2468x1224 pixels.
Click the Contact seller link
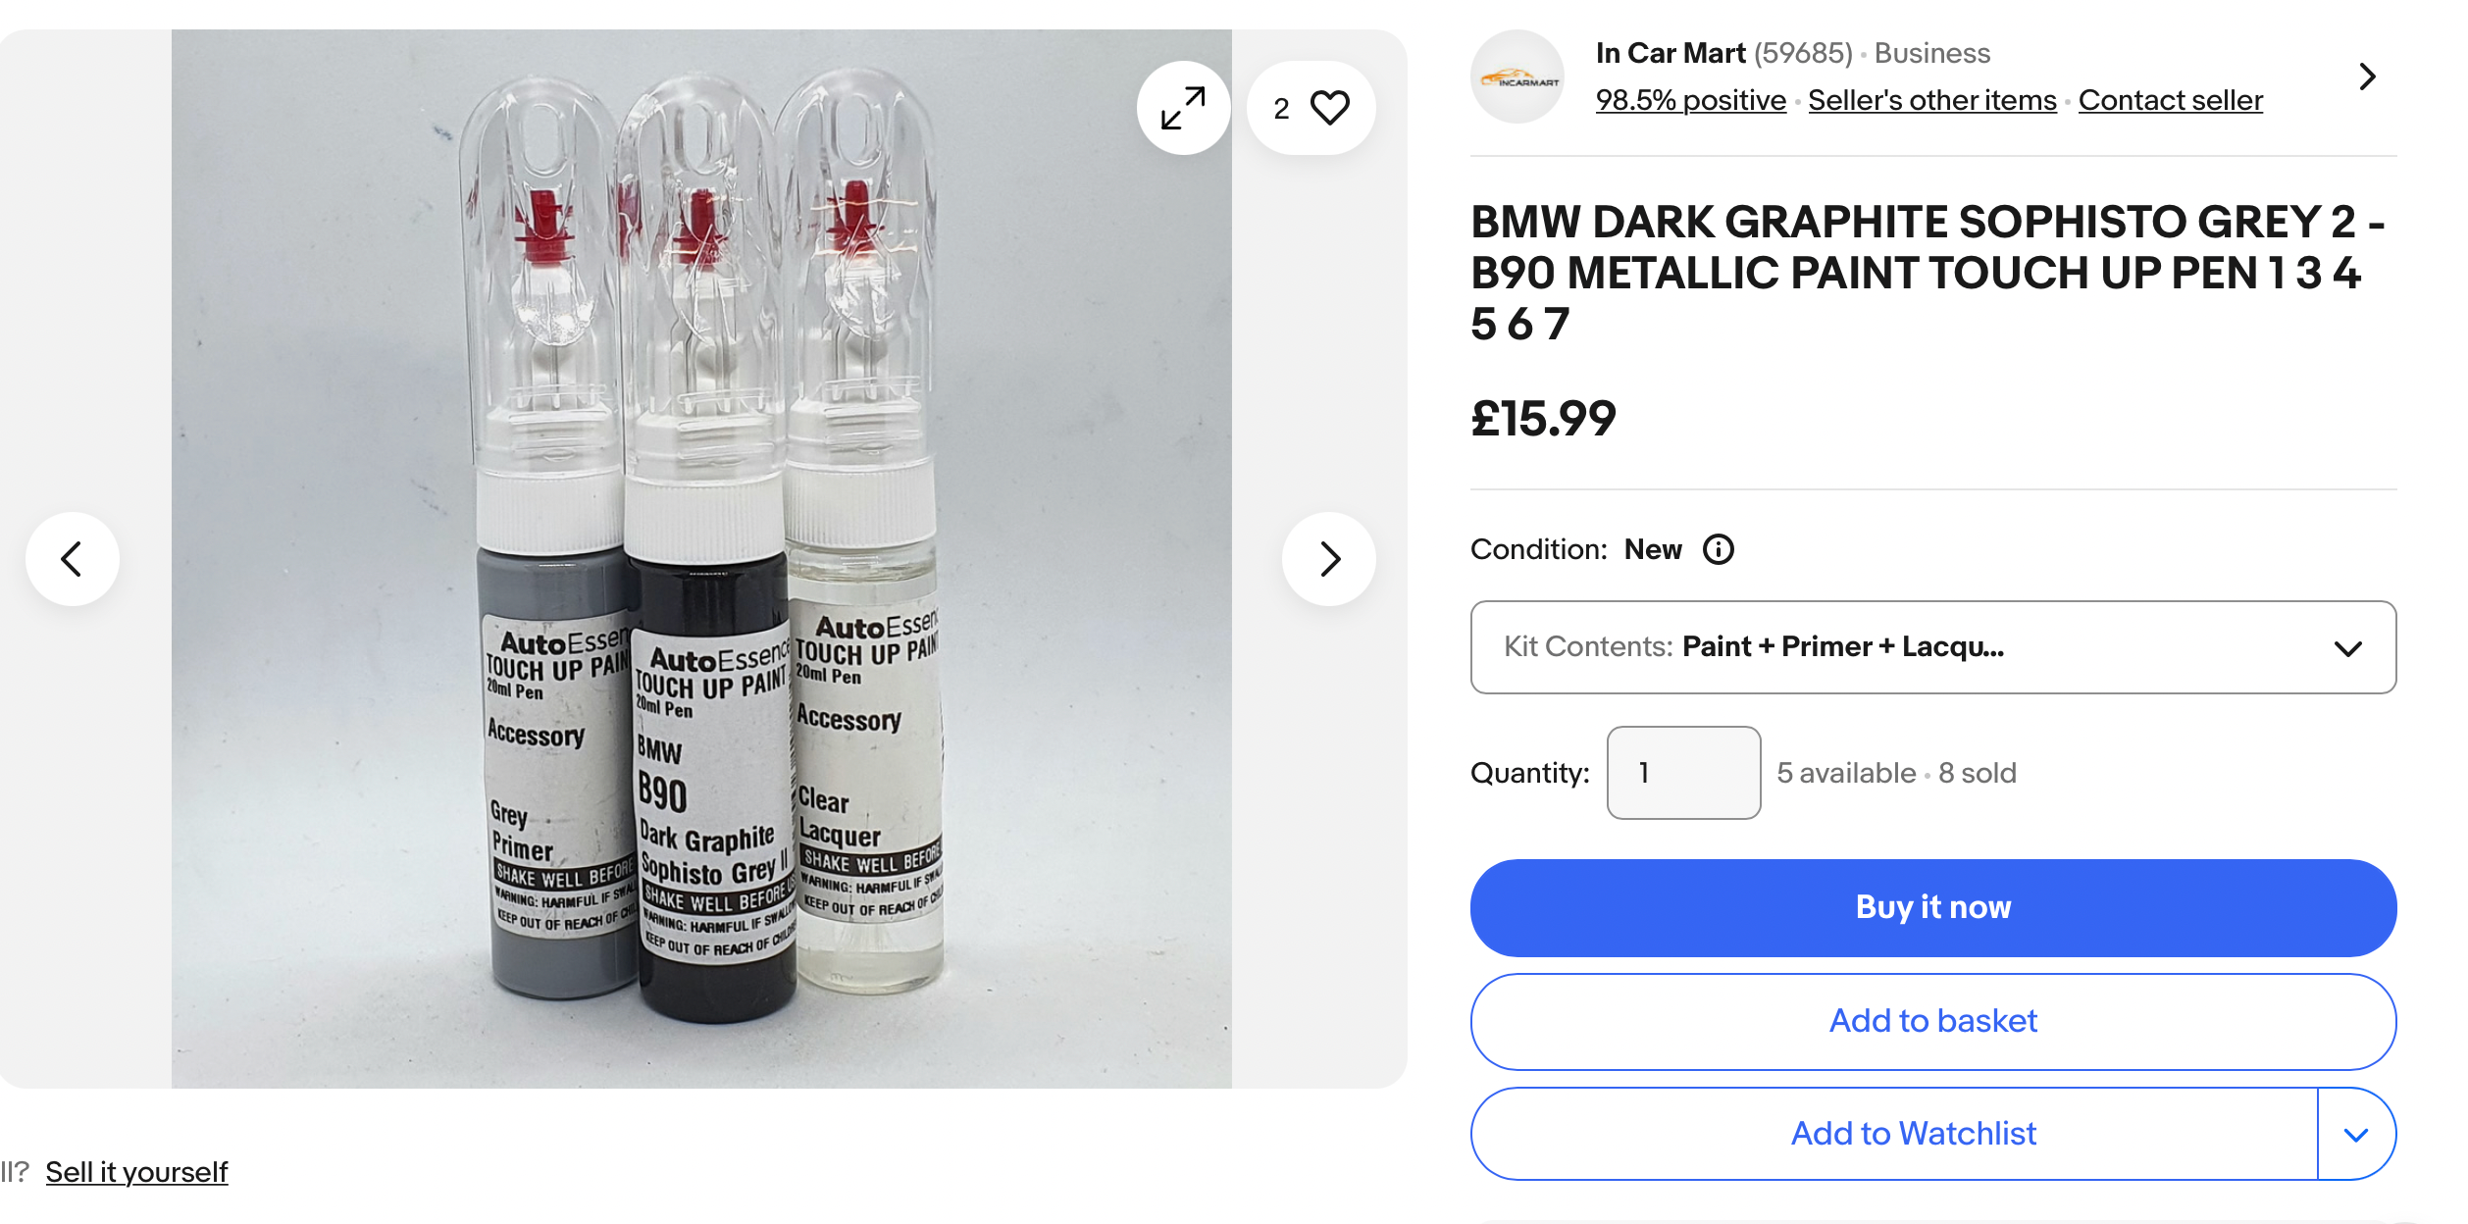[2170, 100]
